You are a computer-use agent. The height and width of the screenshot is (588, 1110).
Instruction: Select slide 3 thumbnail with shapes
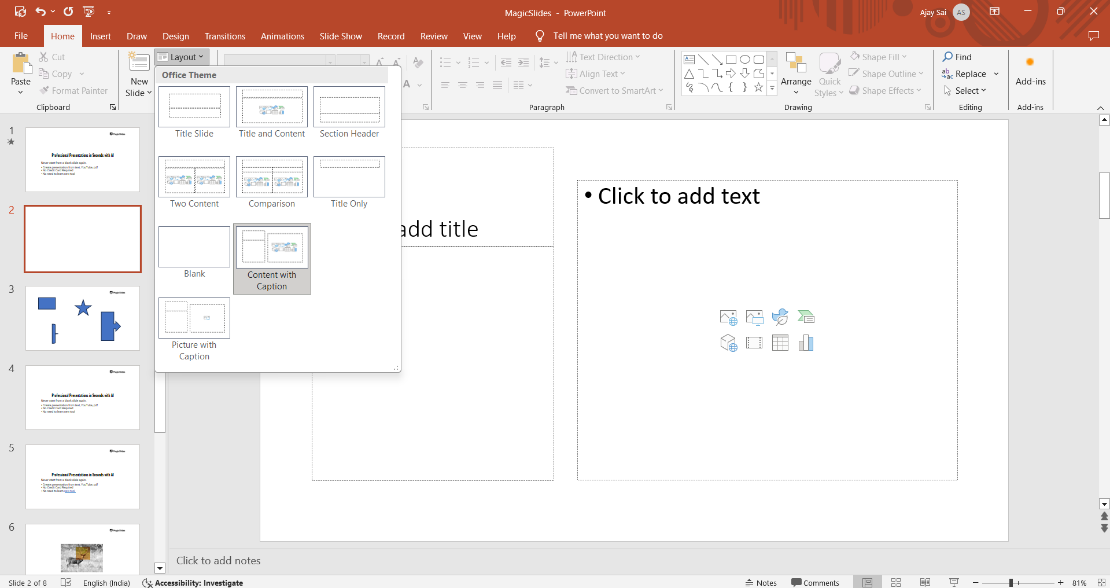click(83, 318)
